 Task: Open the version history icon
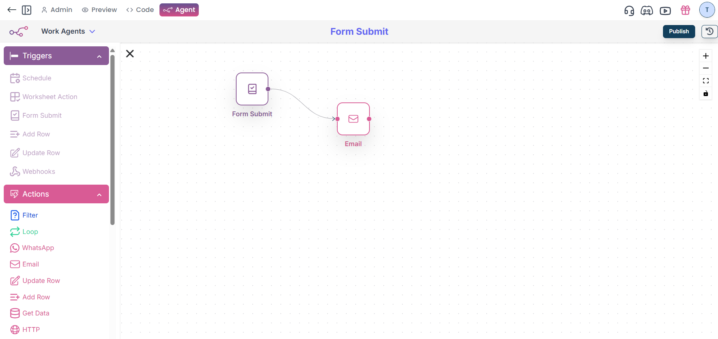coord(709,31)
